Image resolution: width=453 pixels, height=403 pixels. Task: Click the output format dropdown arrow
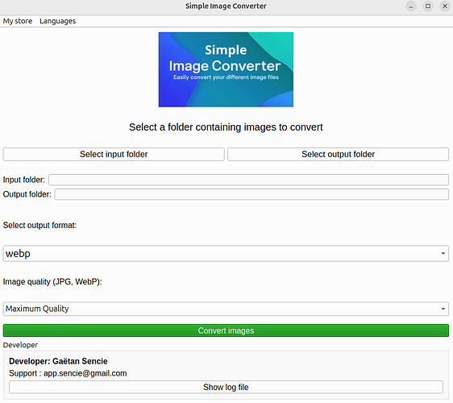[x=443, y=253]
